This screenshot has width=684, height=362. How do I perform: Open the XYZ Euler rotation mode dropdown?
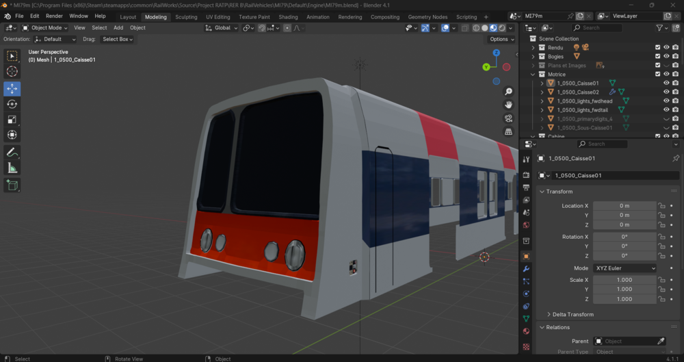click(624, 268)
